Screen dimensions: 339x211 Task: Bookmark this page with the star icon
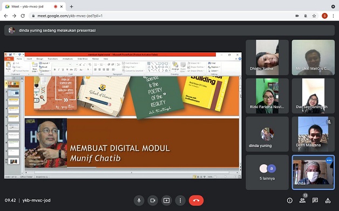click(x=314, y=16)
